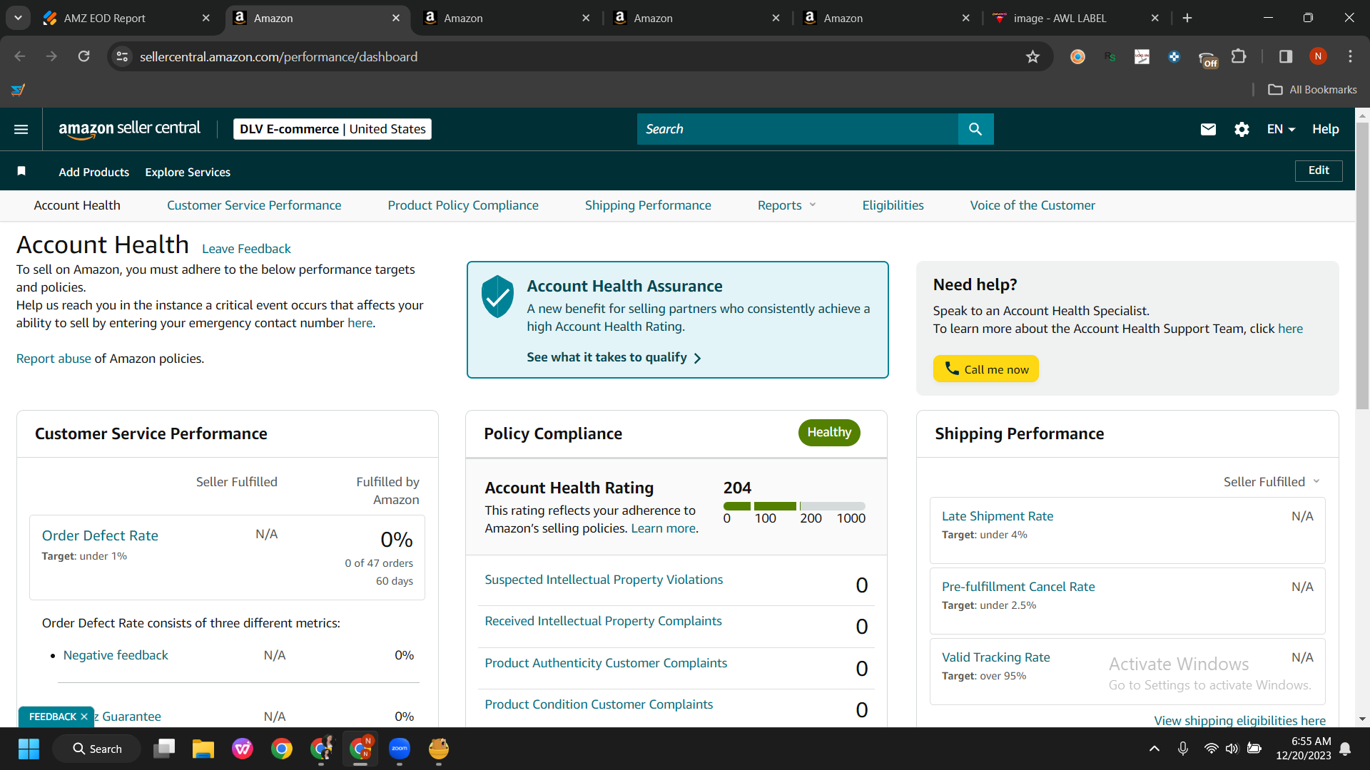Image resolution: width=1370 pixels, height=770 pixels.
Task: Open Customer Service Performance tab
Action: pos(254,205)
